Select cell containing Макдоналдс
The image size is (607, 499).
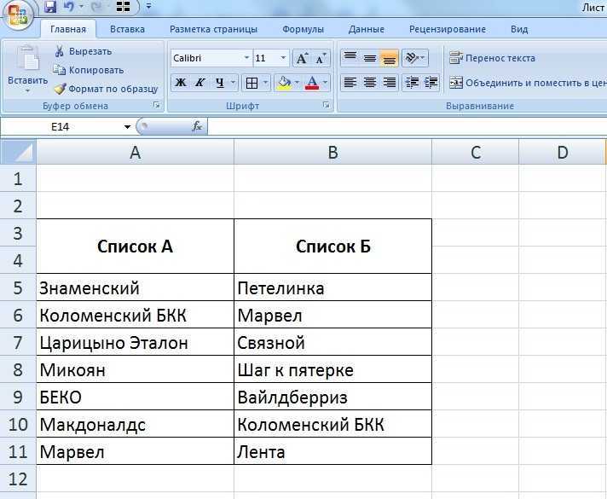point(135,424)
